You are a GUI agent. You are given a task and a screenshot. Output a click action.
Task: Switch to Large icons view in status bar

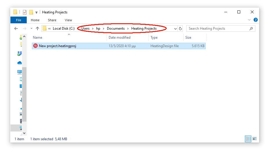255,139
